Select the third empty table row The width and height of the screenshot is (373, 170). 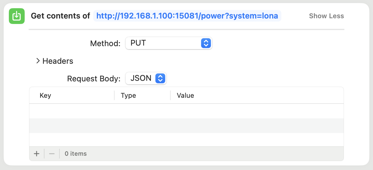click(186, 140)
